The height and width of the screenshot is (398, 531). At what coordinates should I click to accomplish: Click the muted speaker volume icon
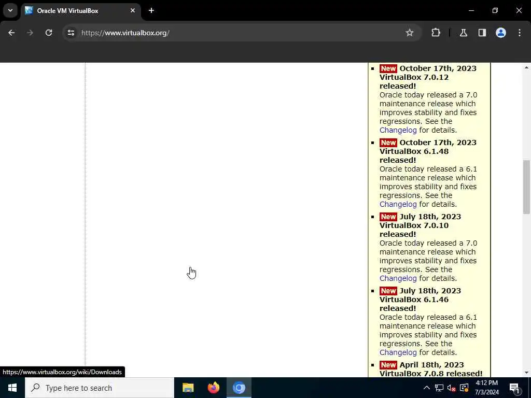(x=452, y=388)
